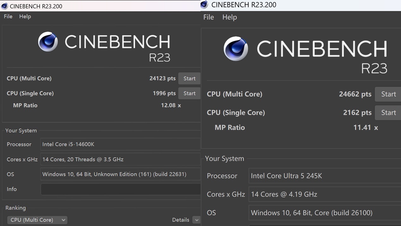Click Cinebench title bar icon in right window
The width and height of the screenshot is (401, 226).
click(204, 4)
